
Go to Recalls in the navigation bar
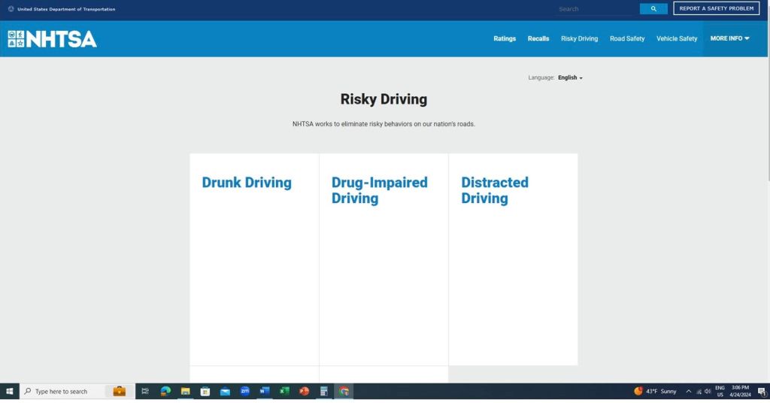point(538,38)
